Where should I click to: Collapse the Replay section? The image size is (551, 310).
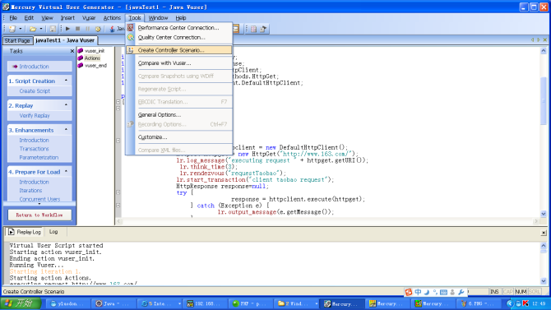(66, 105)
